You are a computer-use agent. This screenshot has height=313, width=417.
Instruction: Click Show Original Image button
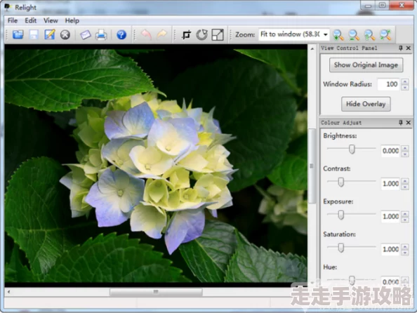pos(366,65)
